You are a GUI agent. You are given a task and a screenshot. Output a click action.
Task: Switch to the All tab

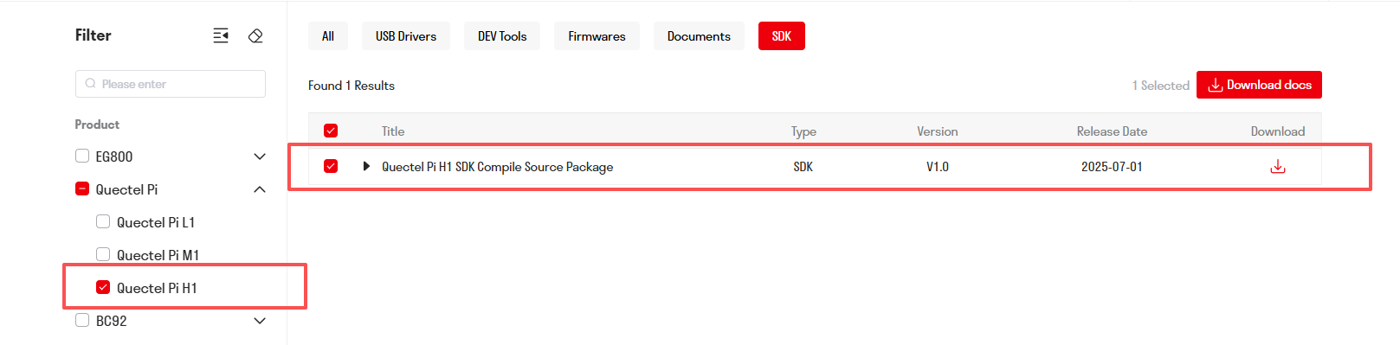coord(328,36)
